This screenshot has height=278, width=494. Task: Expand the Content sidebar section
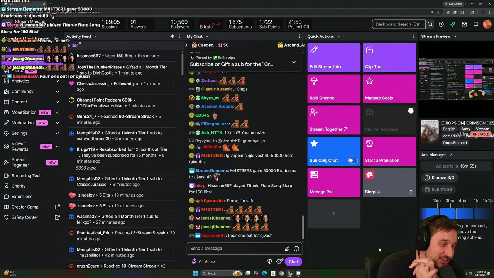[57, 102]
